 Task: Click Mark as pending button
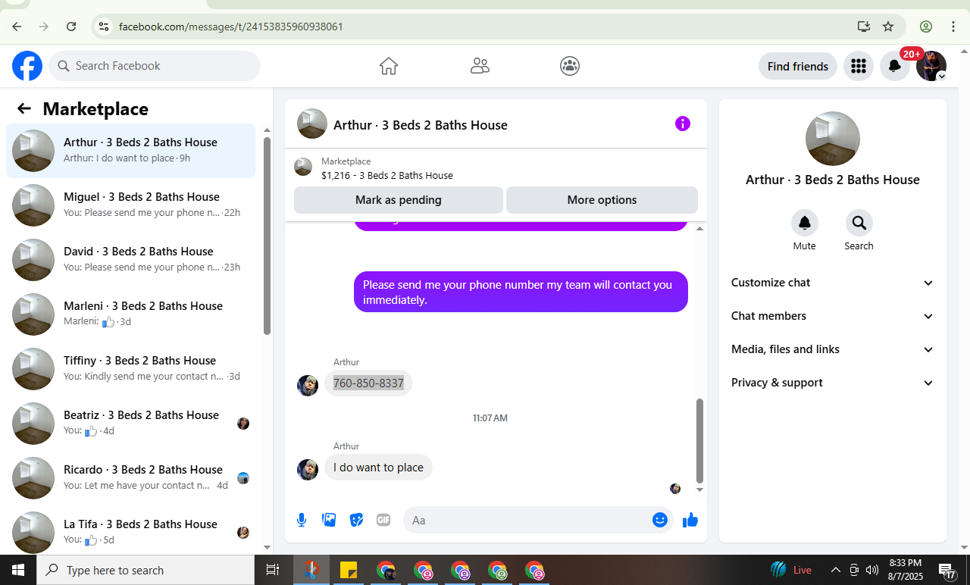(399, 200)
